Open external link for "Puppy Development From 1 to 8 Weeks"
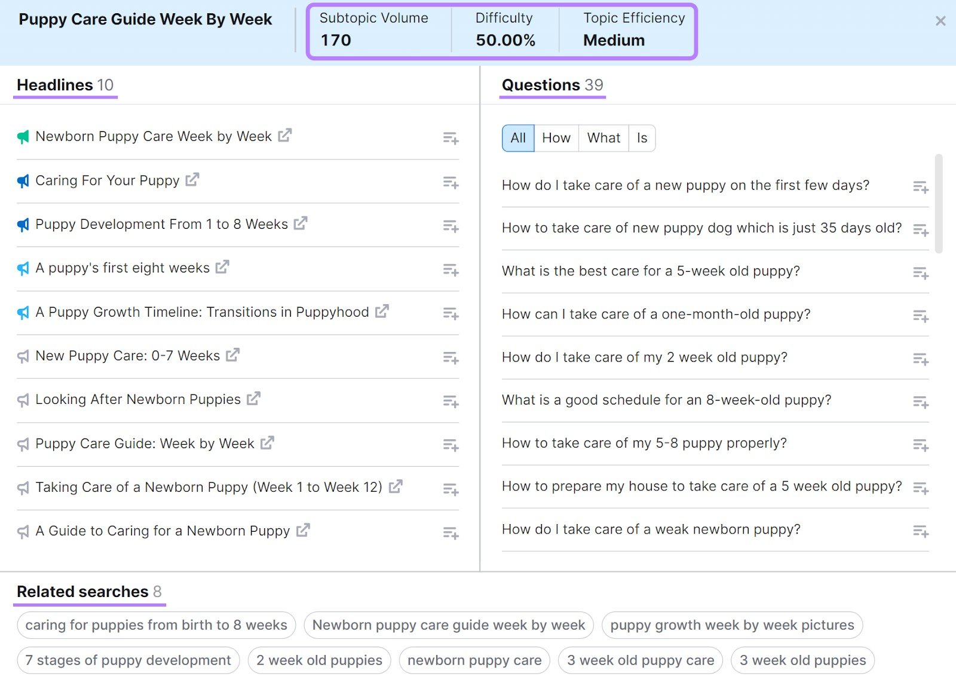Image resolution: width=956 pixels, height=686 pixels. click(x=302, y=223)
